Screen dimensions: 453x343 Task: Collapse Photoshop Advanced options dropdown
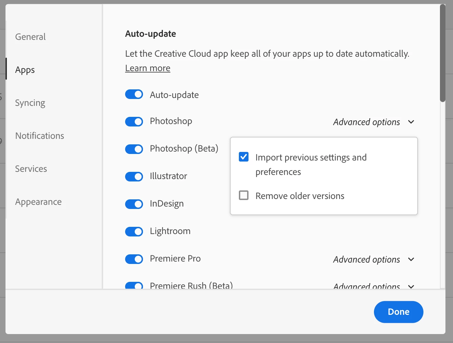coord(374,122)
